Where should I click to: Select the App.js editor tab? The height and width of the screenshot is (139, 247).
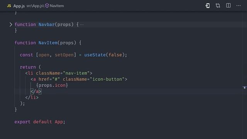pyautogui.click(x=19, y=6)
